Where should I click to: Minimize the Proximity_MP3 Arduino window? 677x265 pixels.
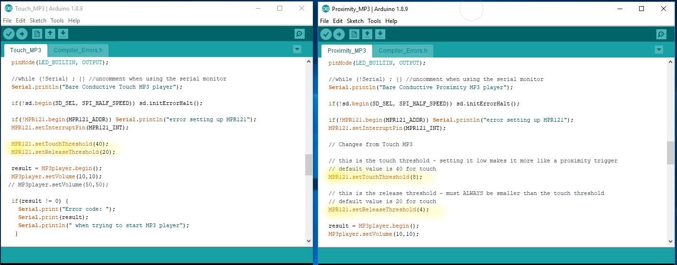[x=620, y=9]
